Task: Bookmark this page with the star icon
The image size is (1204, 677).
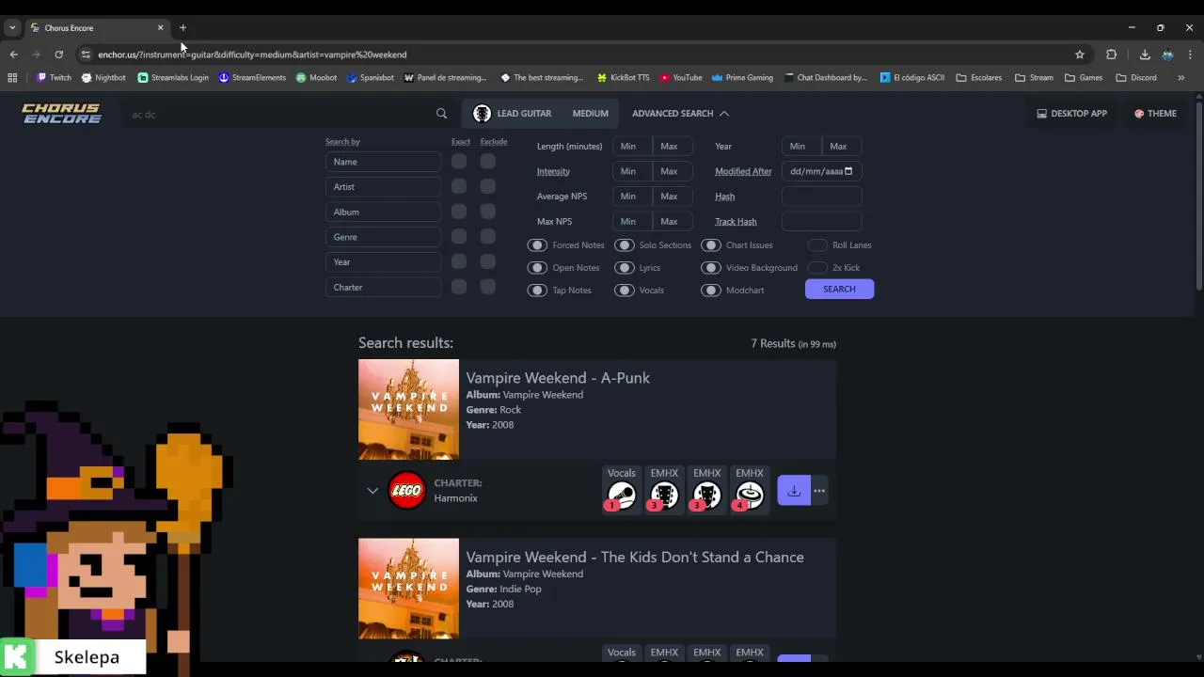Action: pyautogui.click(x=1080, y=55)
